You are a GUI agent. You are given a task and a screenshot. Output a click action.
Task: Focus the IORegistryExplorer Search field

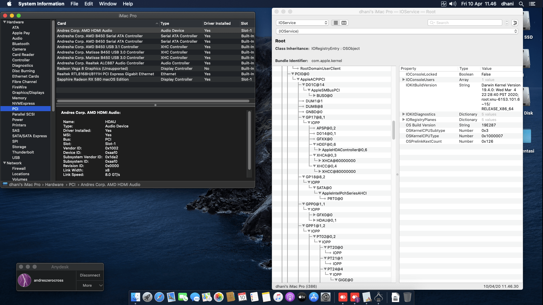point(465,23)
